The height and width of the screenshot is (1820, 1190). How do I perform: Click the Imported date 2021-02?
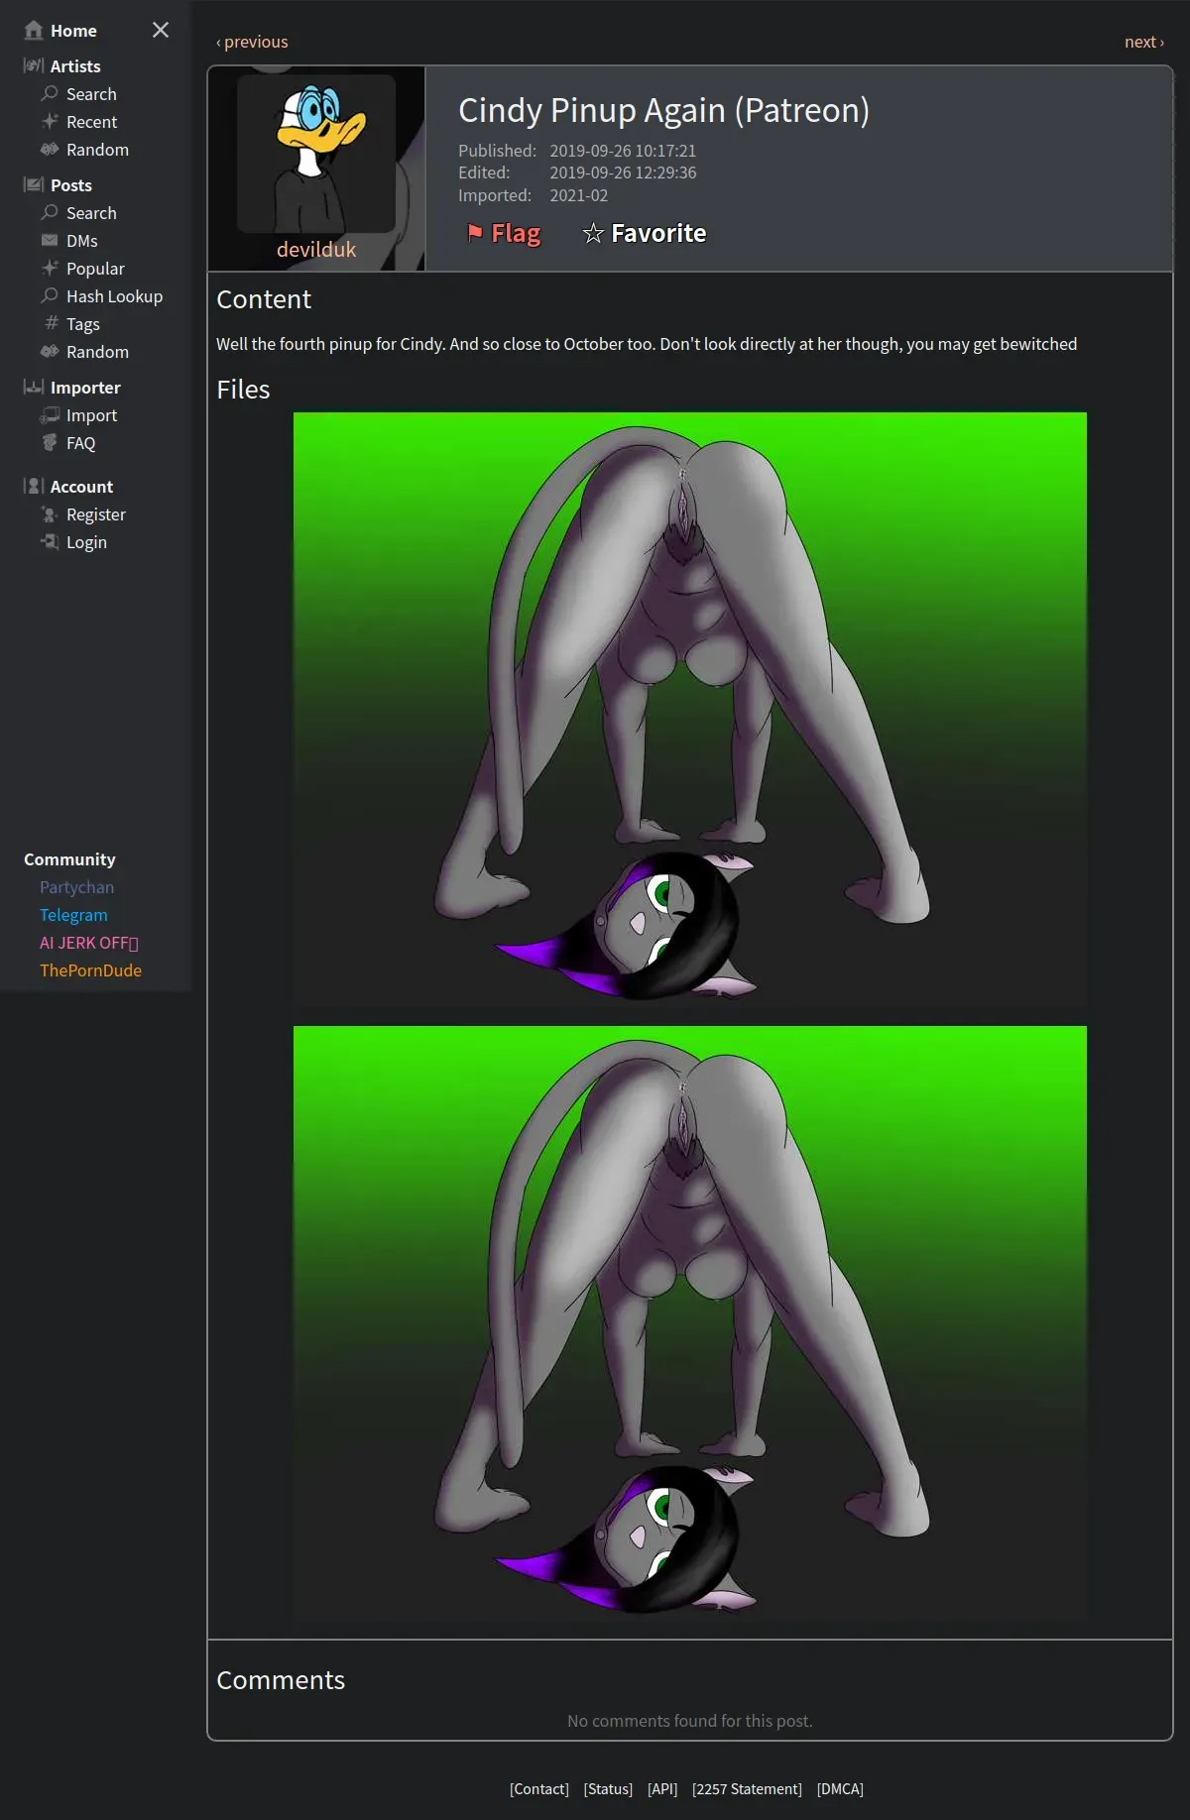tap(579, 195)
